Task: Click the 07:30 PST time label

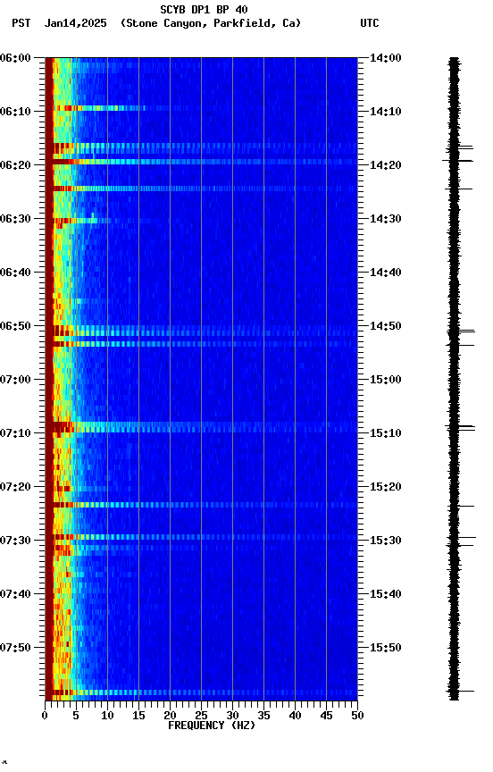Action: click(15, 541)
